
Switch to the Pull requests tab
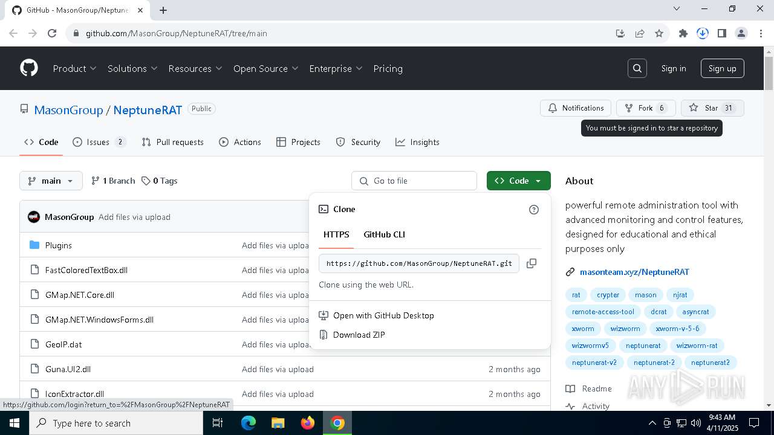(173, 142)
